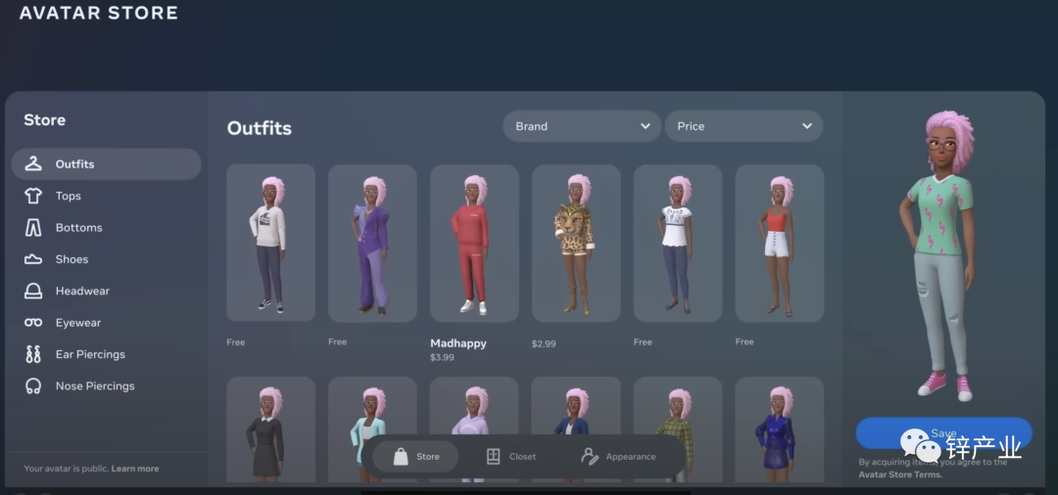Image resolution: width=1058 pixels, height=495 pixels.
Task: Click the $3.99 price label
Action: point(442,358)
